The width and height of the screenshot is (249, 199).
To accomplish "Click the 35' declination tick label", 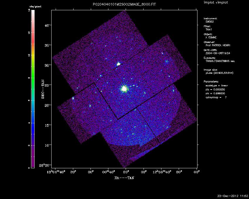I will coord(47,45).
